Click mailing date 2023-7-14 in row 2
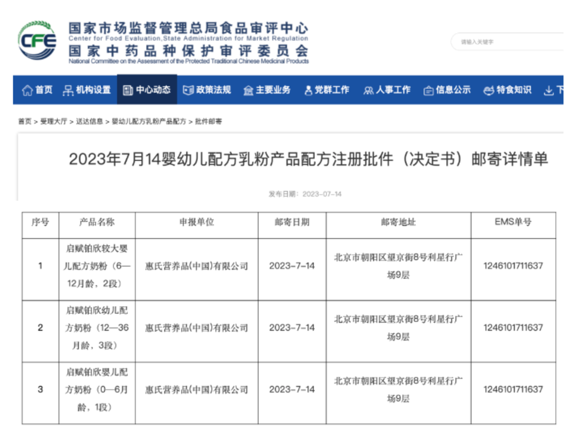The image size is (570, 434). click(x=292, y=327)
